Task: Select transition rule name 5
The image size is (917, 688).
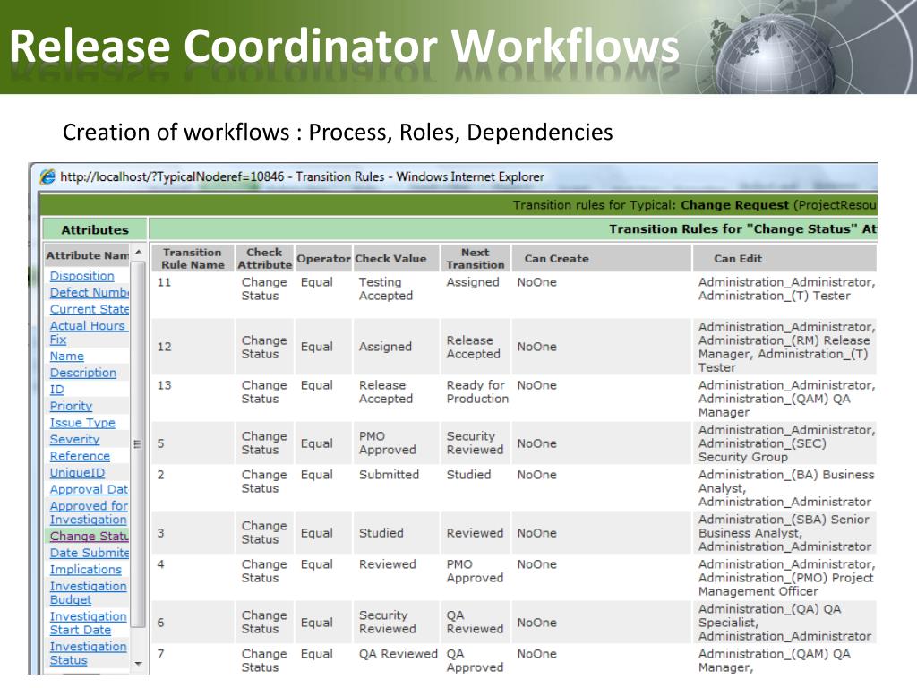Action: coord(161,443)
